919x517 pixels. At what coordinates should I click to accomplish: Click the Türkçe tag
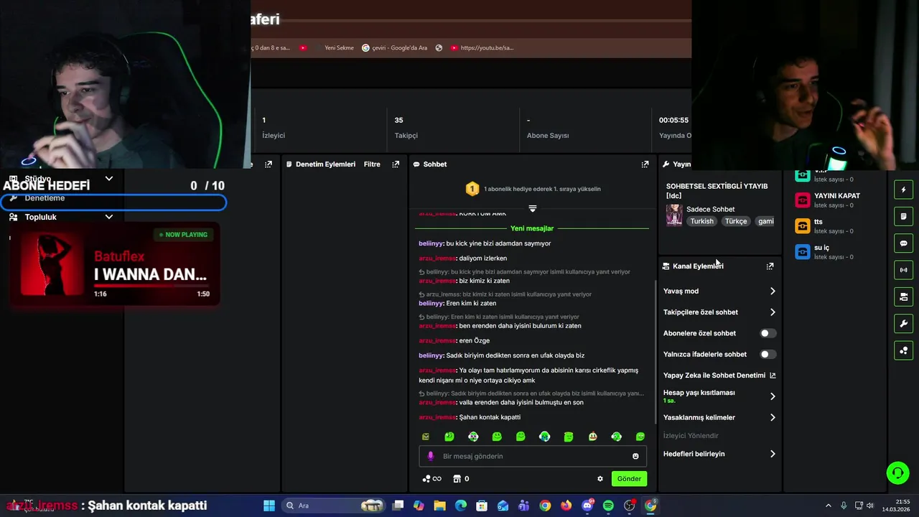(x=736, y=221)
